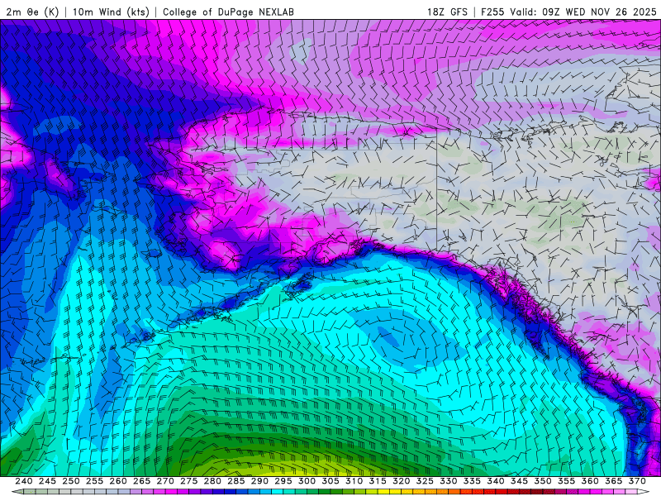Select legend value 285
This screenshot has height=496, width=661.
click(x=236, y=481)
